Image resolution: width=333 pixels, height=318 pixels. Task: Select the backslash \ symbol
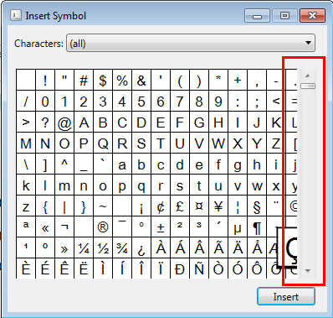tap(26, 164)
